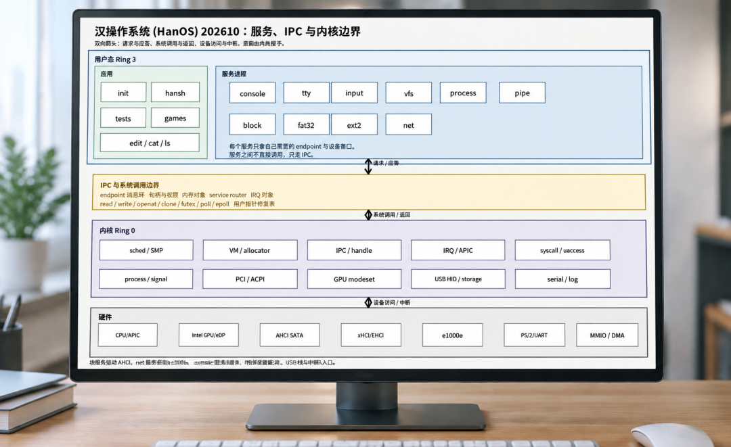Click the "用户态 Ring 3" section label
The width and height of the screenshot is (731, 447).
(115, 59)
